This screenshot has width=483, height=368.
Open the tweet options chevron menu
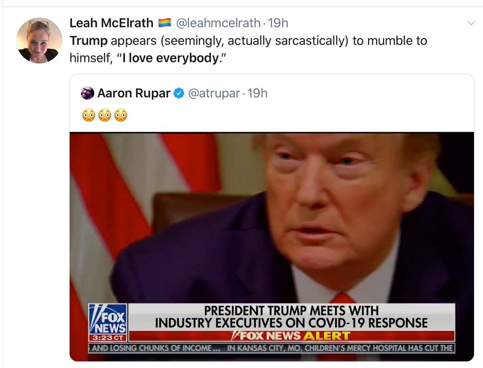click(x=471, y=23)
